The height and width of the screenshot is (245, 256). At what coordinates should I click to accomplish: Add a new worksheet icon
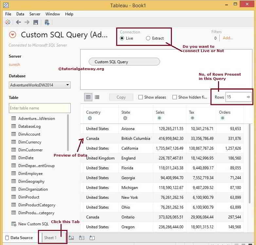click(71, 238)
